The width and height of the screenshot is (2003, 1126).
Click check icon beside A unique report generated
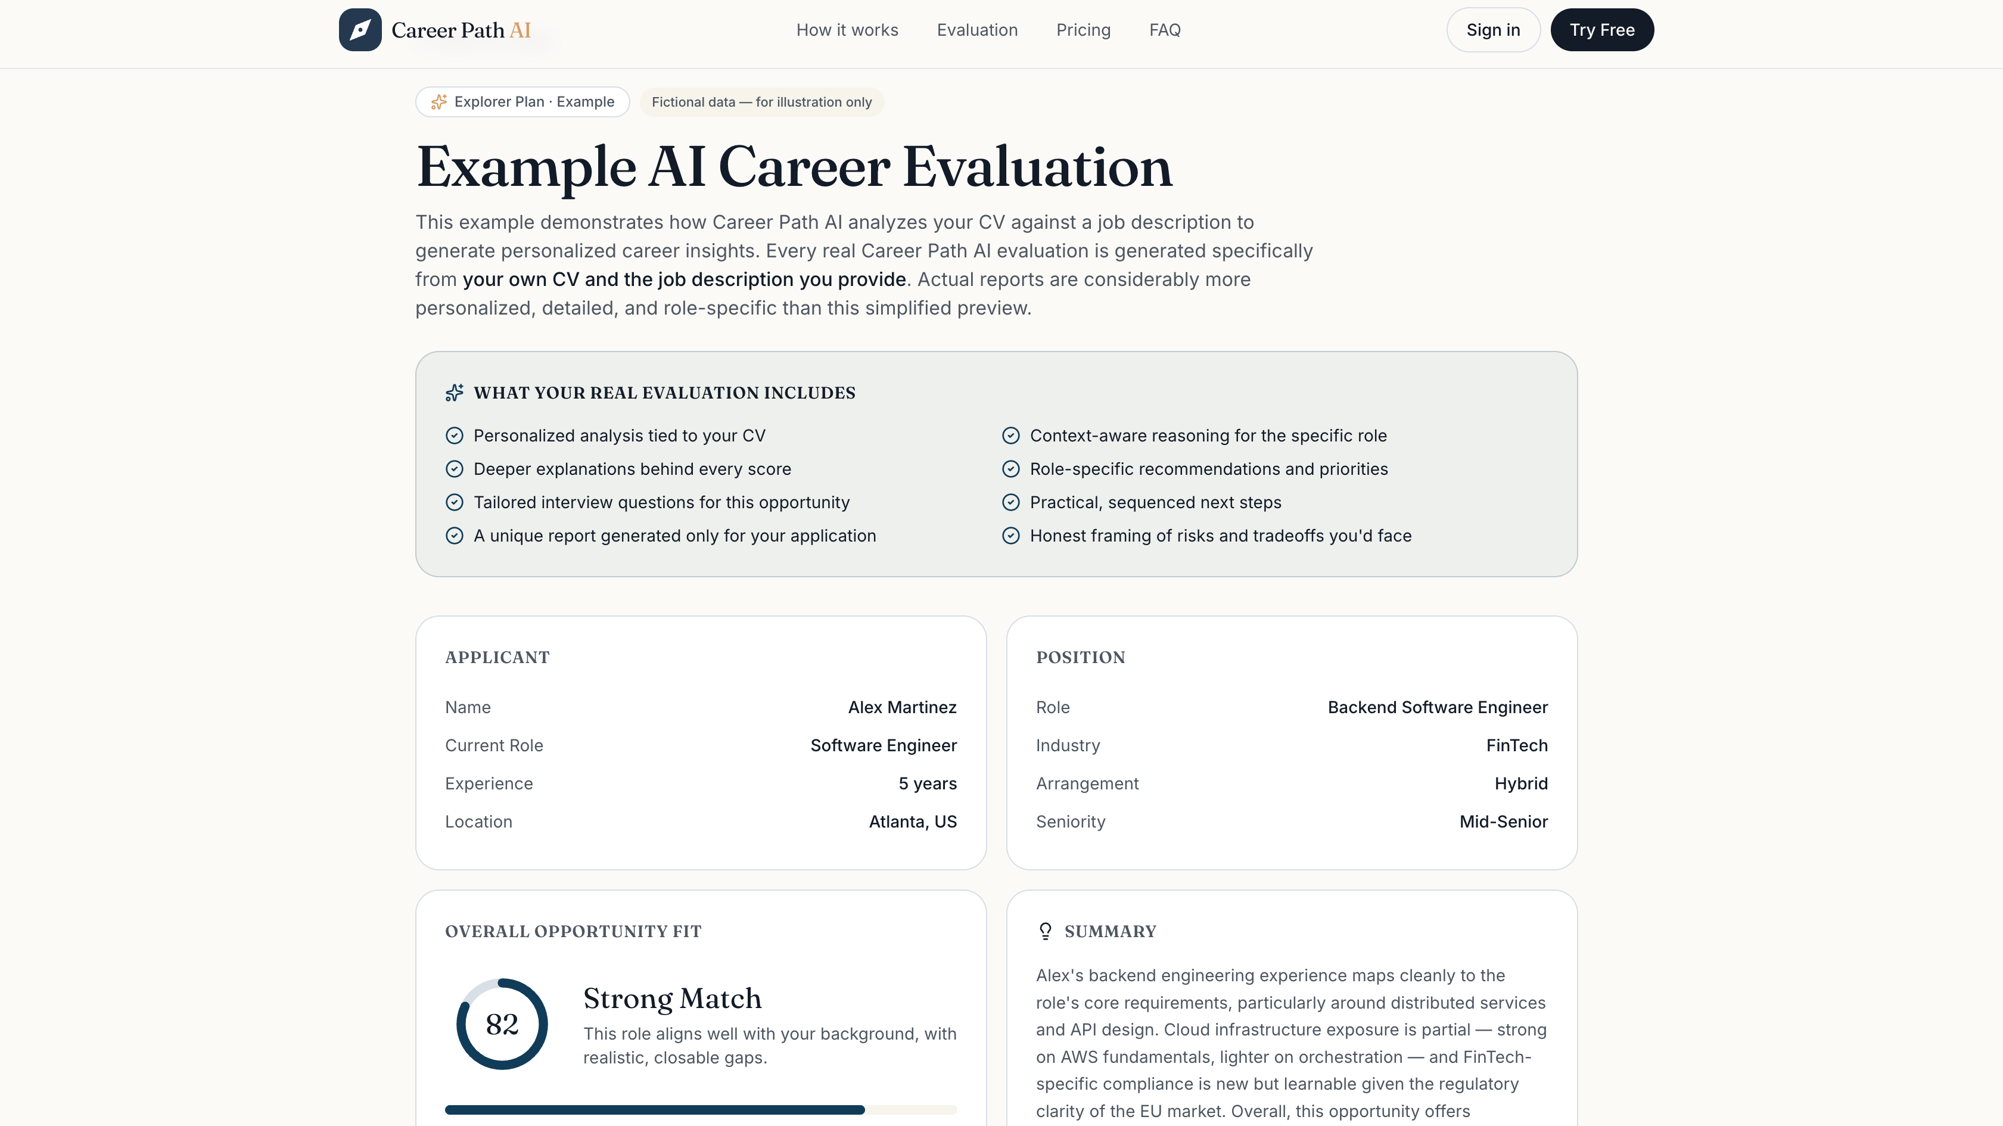454,536
